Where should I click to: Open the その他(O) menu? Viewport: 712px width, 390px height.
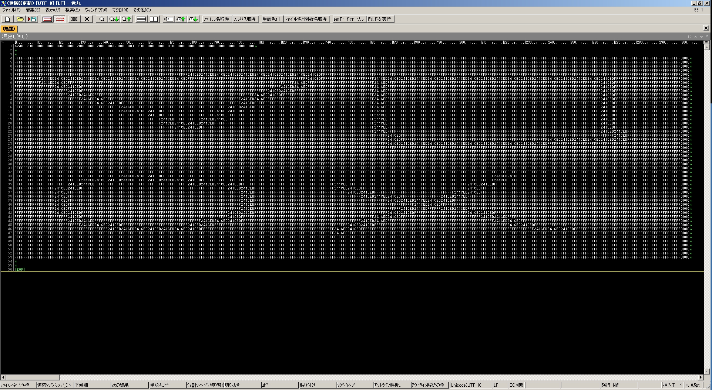pyautogui.click(x=142, y=10)
